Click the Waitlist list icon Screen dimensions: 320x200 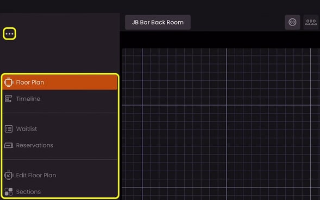(9, 128)
